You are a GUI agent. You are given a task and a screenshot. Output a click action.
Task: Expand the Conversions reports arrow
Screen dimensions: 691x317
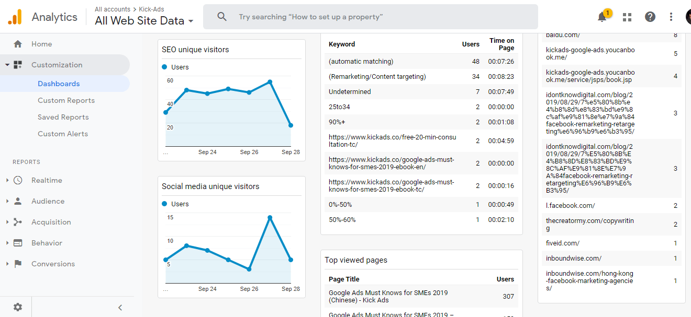pos(7,264)
